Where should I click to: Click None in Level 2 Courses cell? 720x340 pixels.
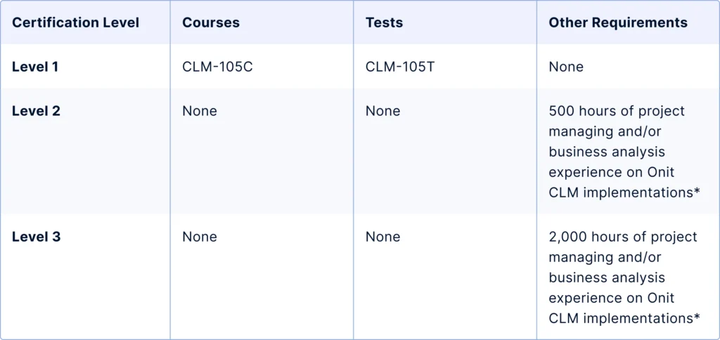click(199, 111)
